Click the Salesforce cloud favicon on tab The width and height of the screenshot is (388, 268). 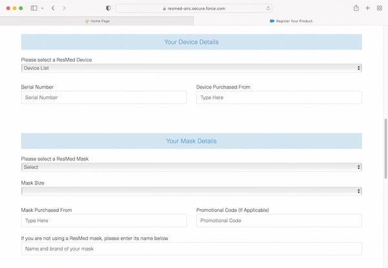(272, 21)
